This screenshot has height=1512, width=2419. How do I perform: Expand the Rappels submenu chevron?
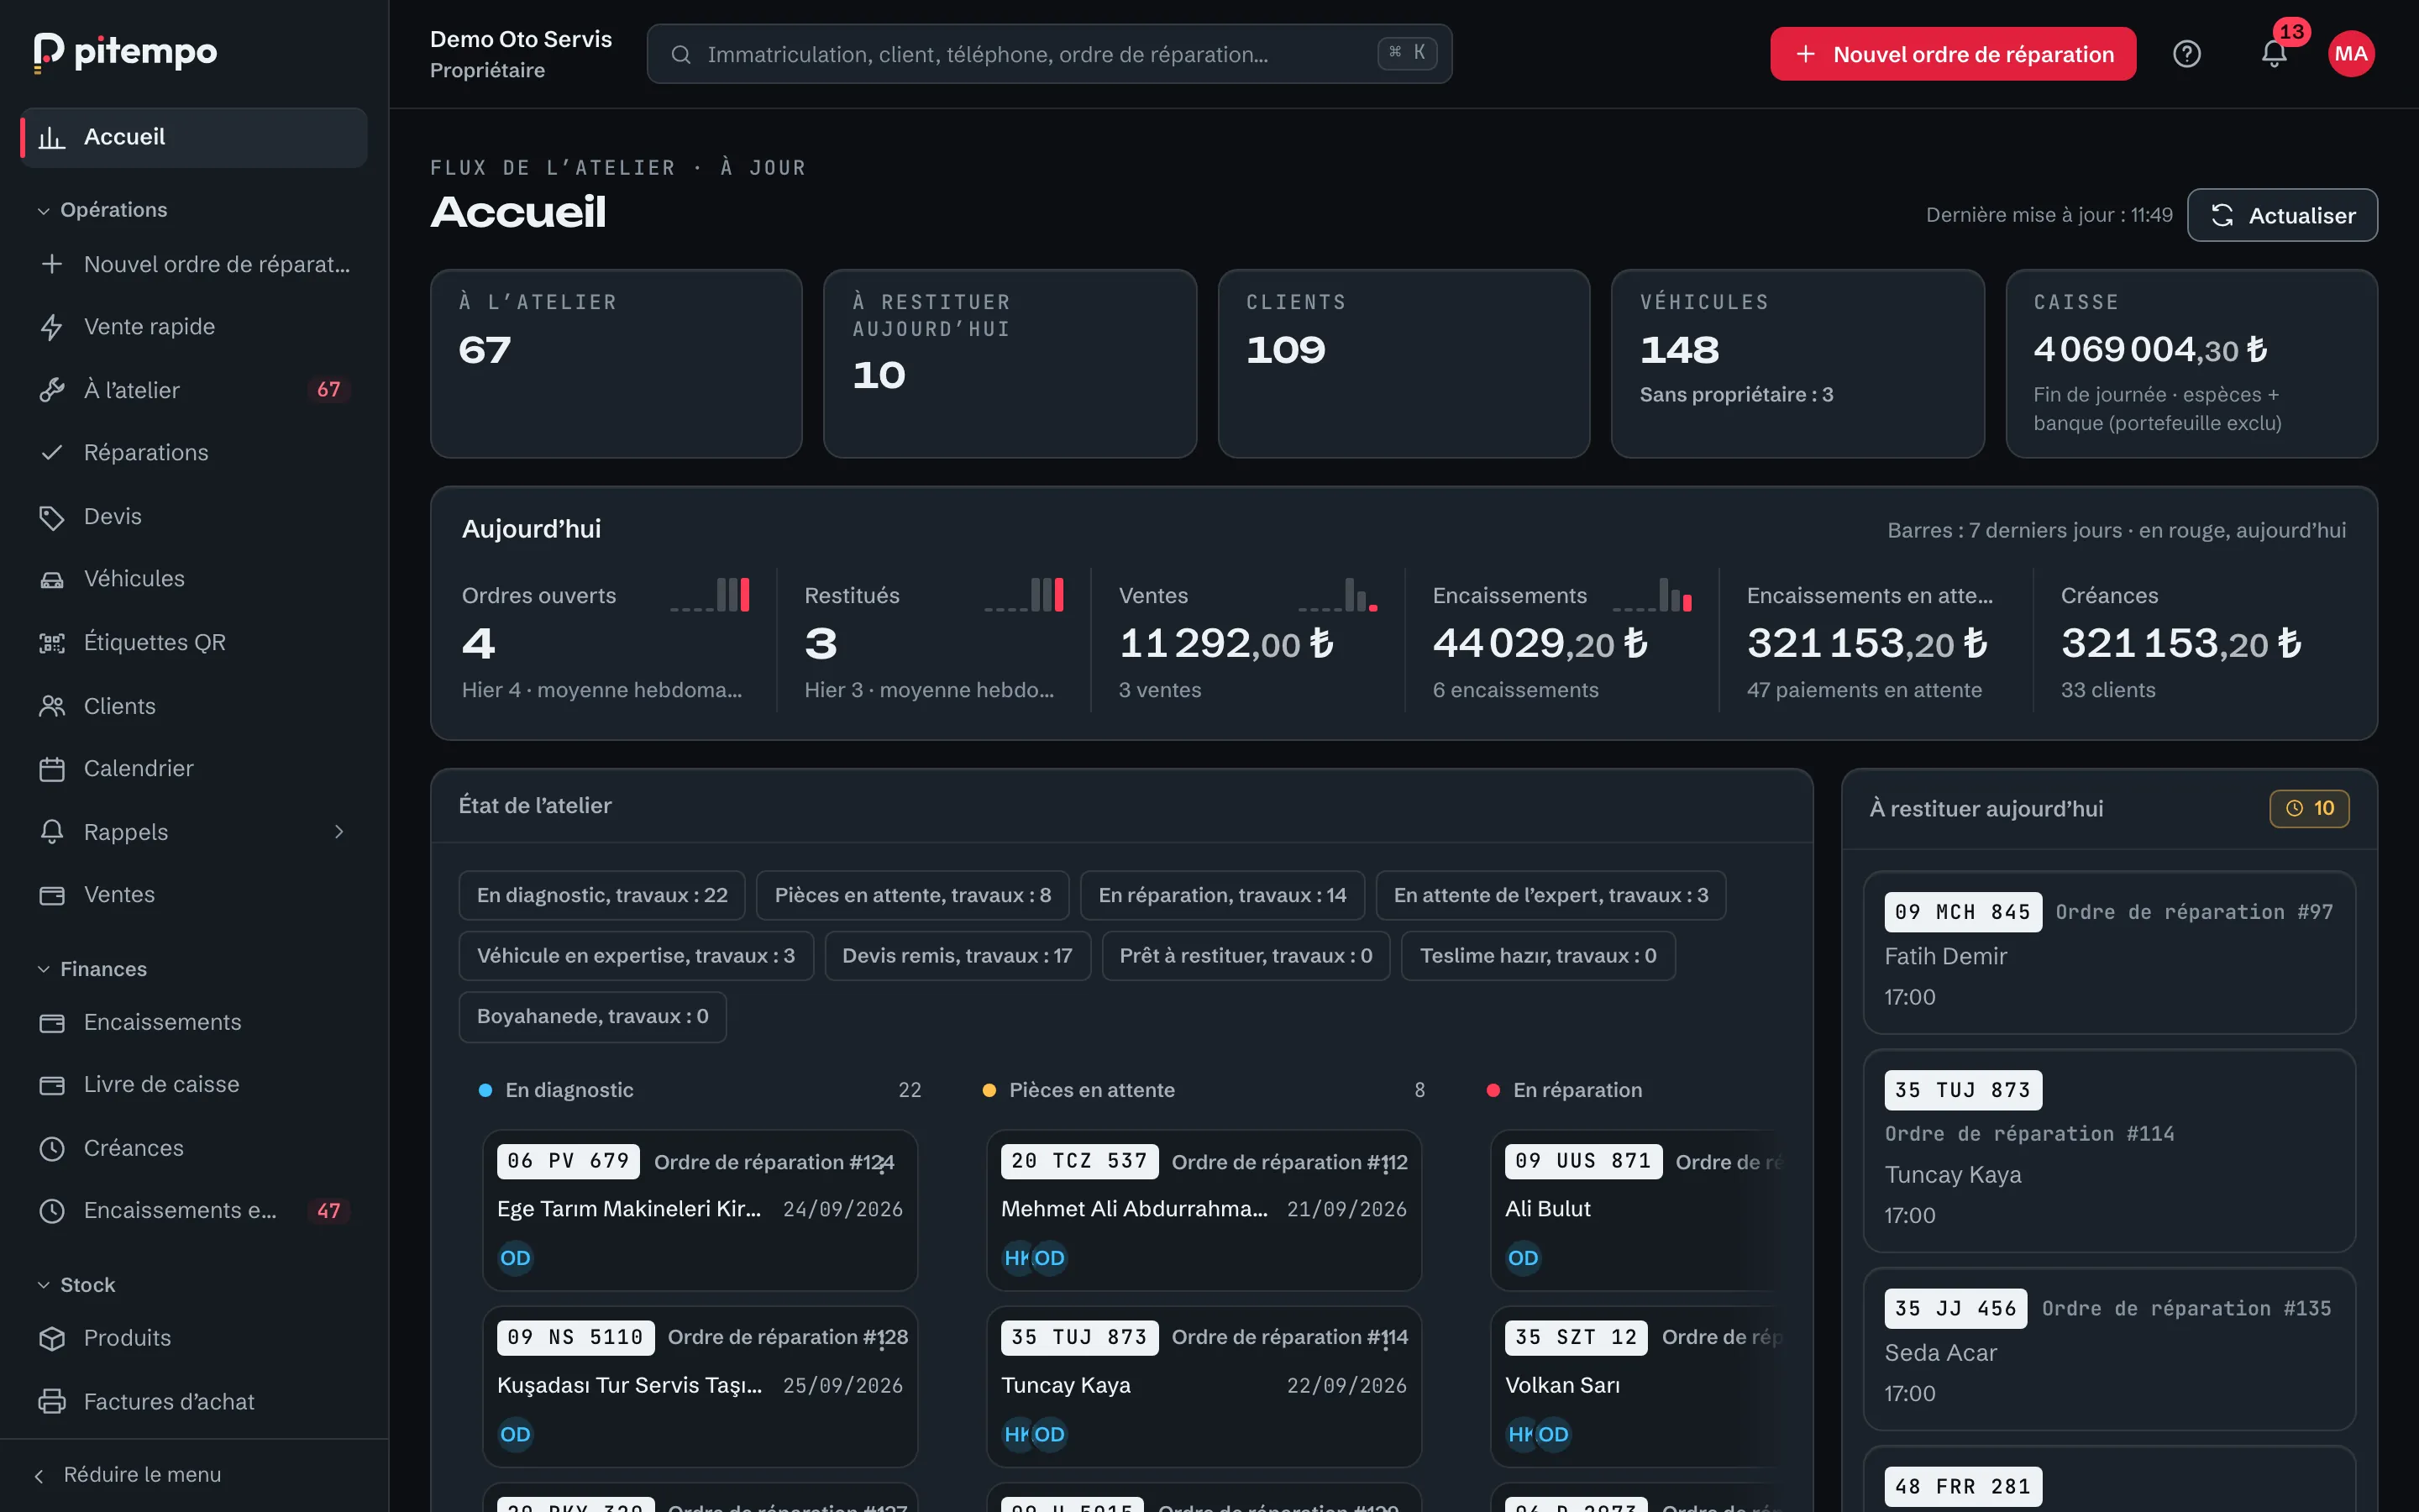click(x=338, y=832)
